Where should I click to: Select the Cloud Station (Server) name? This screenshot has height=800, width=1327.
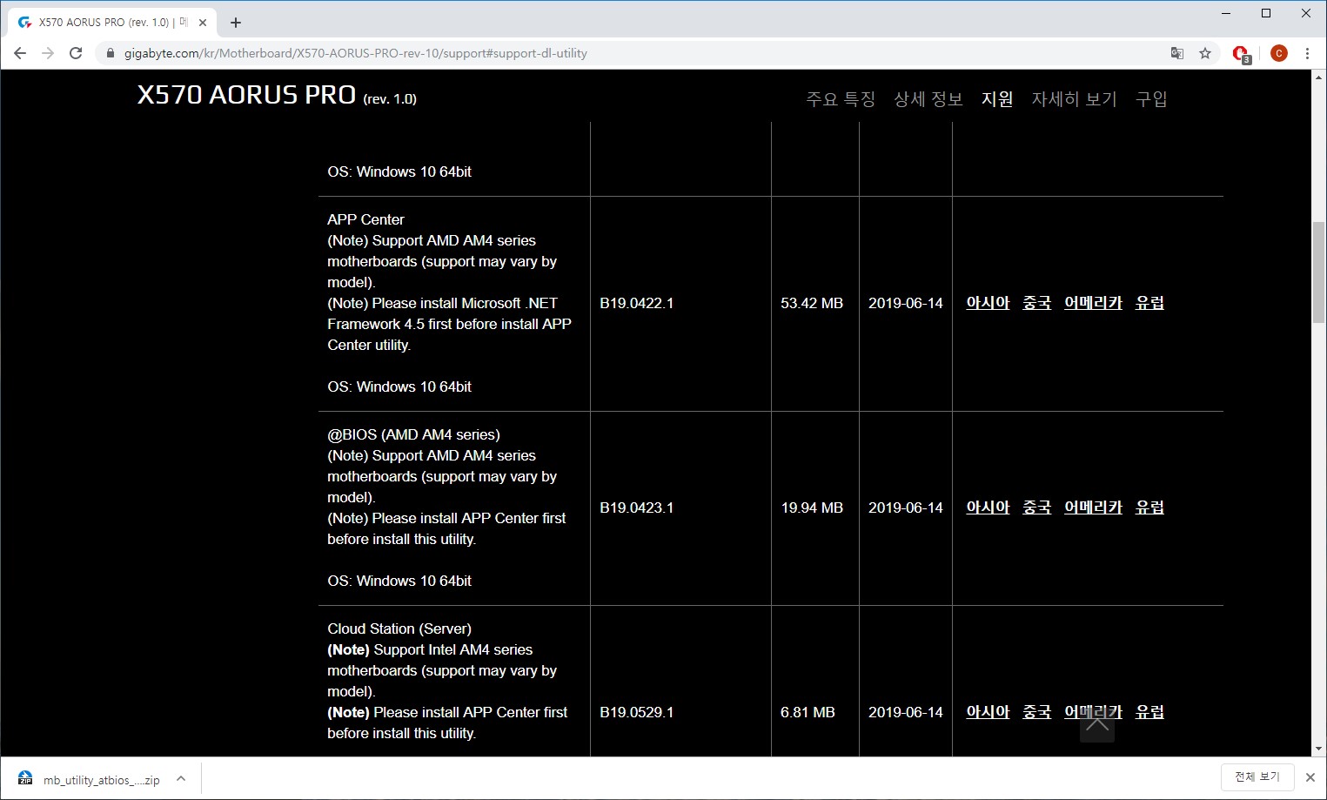click(399, 629)
